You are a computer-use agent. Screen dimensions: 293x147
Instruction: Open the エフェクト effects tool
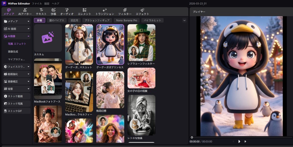[142, 12]
